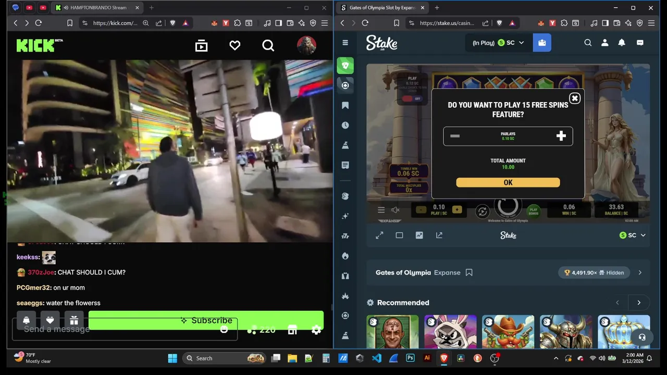
Task: Toggle theatre mode for the game
Action: 399,235
